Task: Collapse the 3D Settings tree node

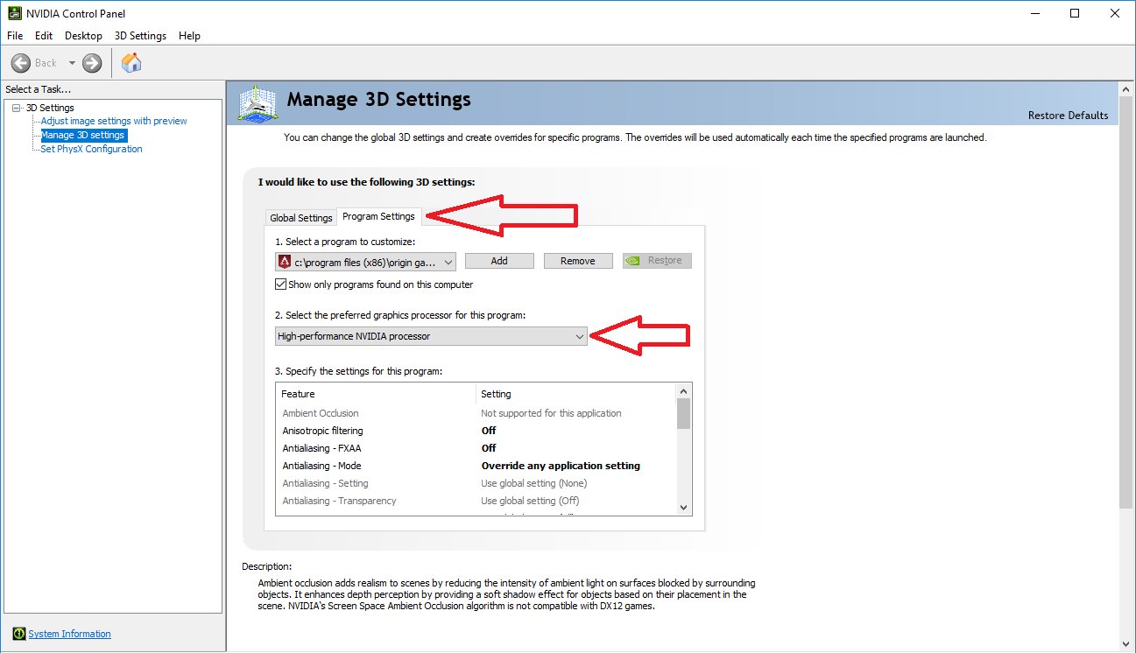Action: coord(16,108)
